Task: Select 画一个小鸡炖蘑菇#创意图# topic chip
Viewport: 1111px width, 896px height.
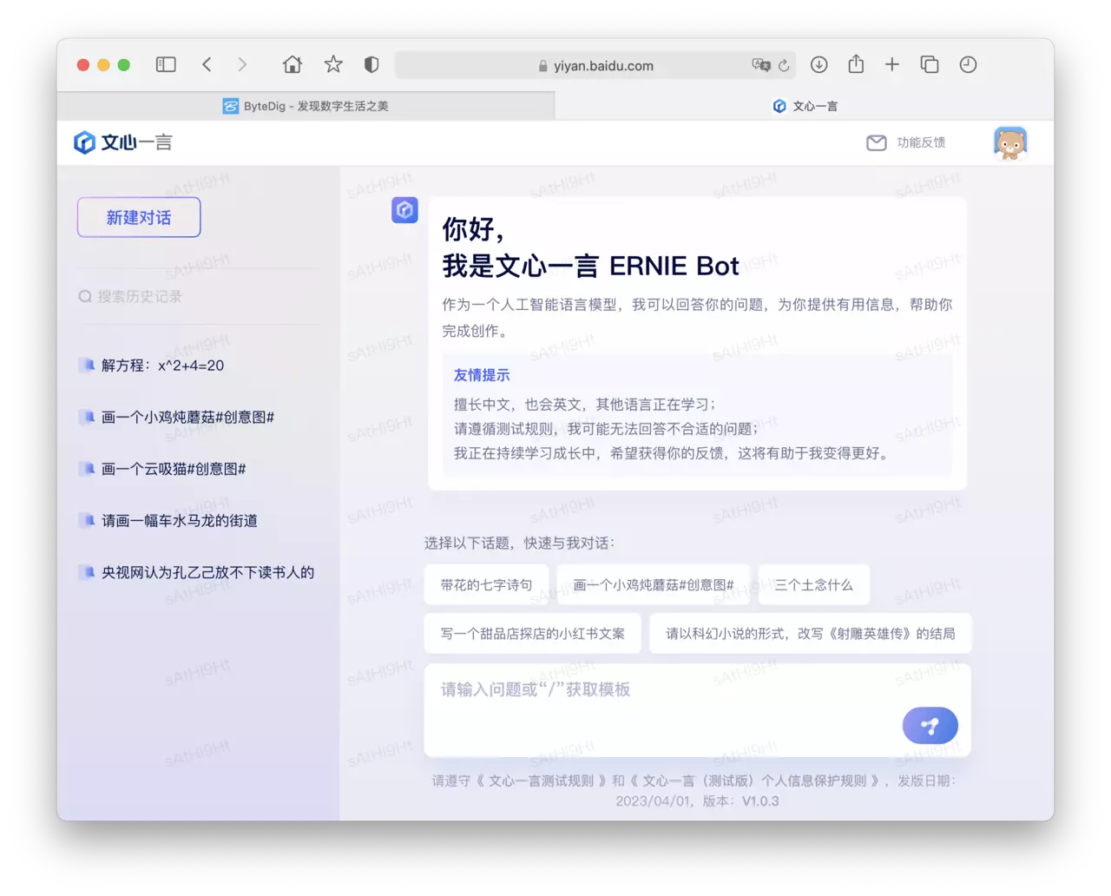Action: 654,585
